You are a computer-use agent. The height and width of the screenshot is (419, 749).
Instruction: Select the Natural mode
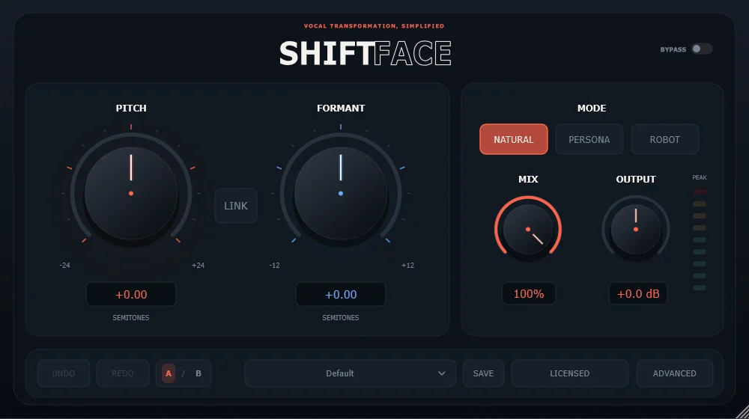514,139
